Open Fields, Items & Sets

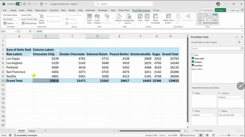[168, 19]
